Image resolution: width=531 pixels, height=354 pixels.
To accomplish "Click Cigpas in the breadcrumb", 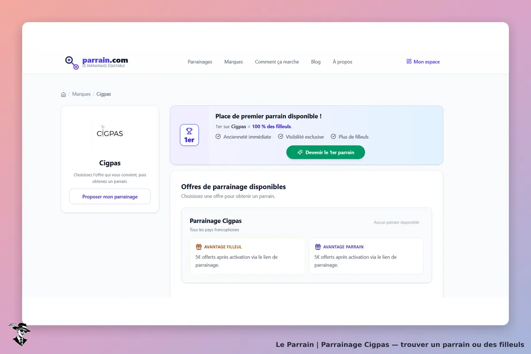I will (x=104, y=94).
